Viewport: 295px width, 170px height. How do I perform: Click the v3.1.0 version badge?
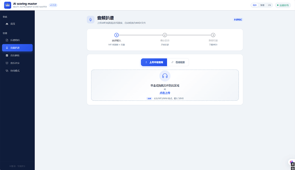tap(53, 5)
